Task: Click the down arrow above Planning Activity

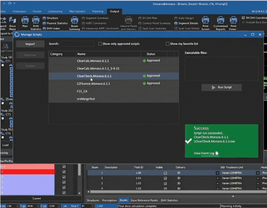Action: [x=233, y=196]
